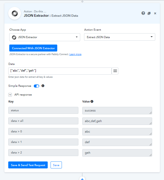Viewport: 164px width, 180px height.
Task: Add a new step with plus button
Action: tap(82, 179)
